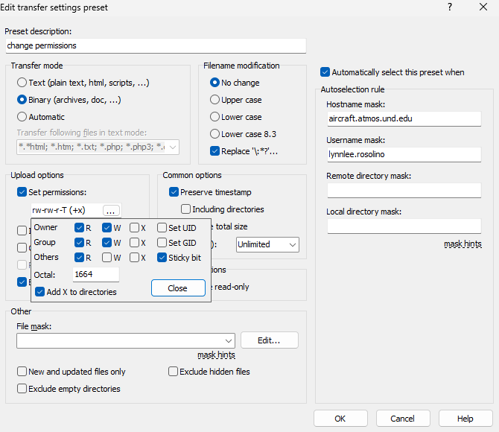
Task: Open mask hints link under Local directory mask
Action: [463, 244]
